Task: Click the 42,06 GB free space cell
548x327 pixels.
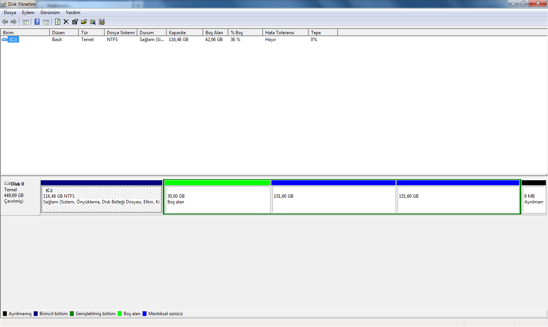Action: (x=214, y=40)
